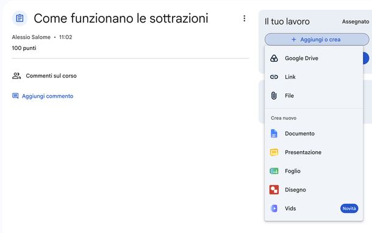Click the Google Drive triangle icon
Viewport: 372px width, 233px height.
[274, 58]
